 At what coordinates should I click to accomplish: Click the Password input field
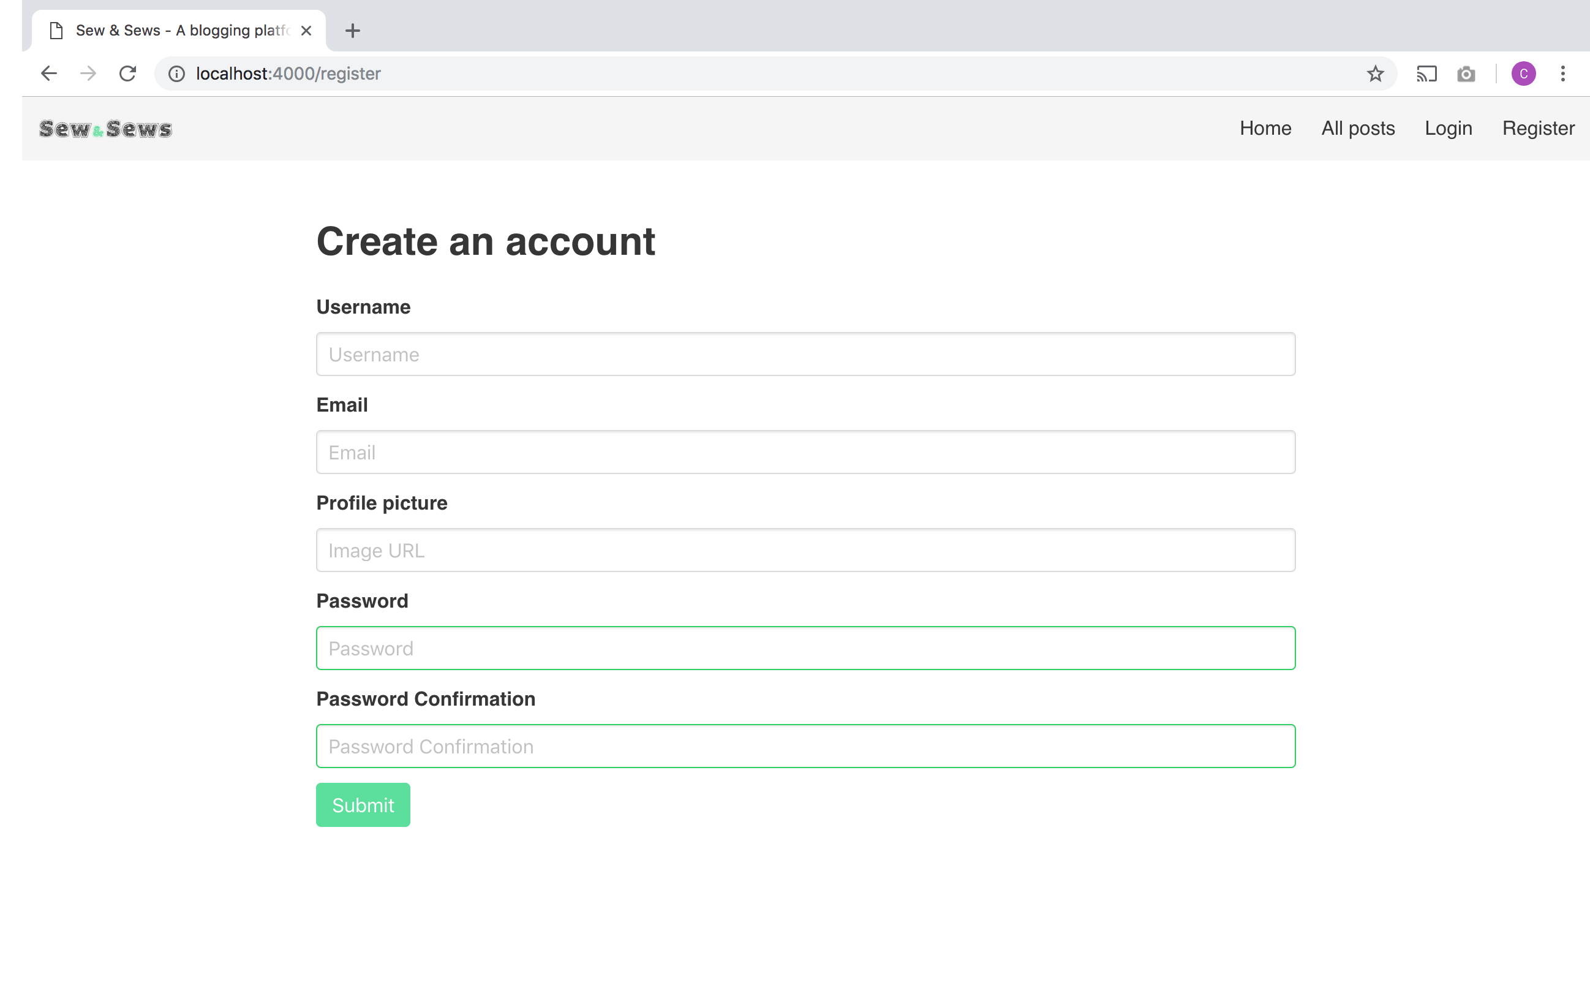pos(805,648)
